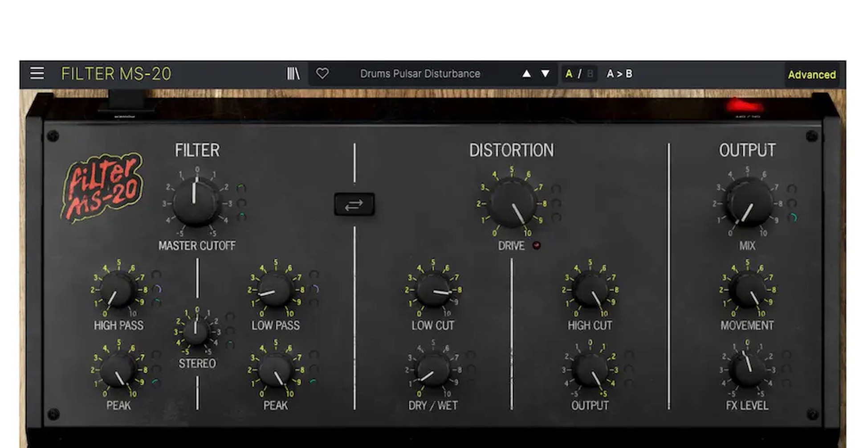The image size is (855, 448).
Task: Click the High Pass knob
Action: [118, 289]
